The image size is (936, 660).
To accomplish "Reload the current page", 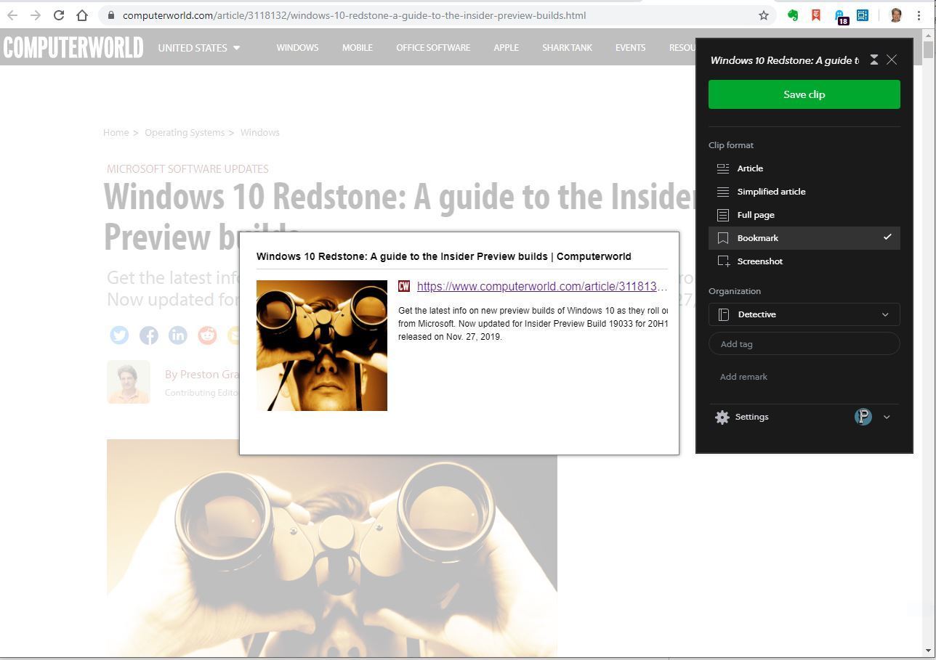I will tap(59, 15).
